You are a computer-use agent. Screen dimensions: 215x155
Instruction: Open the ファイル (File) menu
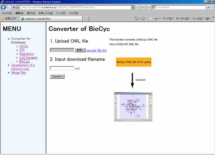tap(7, 13)
